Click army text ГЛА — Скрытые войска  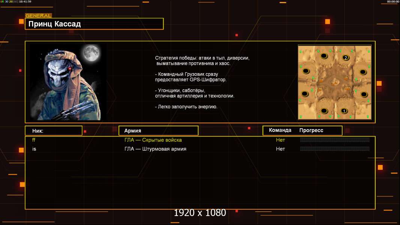coord(153,140)
